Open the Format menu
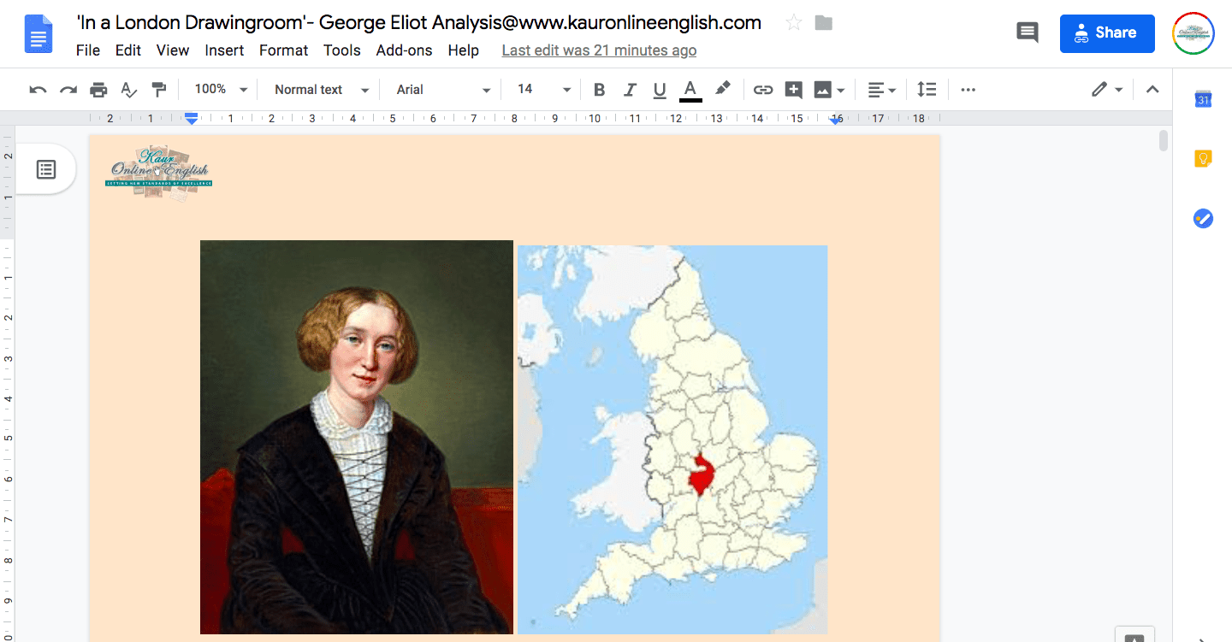Image resolution: width=1232 pixels, height=642 pixels. pos(283,50)
